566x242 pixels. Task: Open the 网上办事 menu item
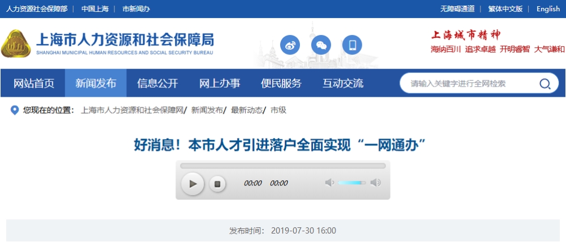click(x=220, y=83)
